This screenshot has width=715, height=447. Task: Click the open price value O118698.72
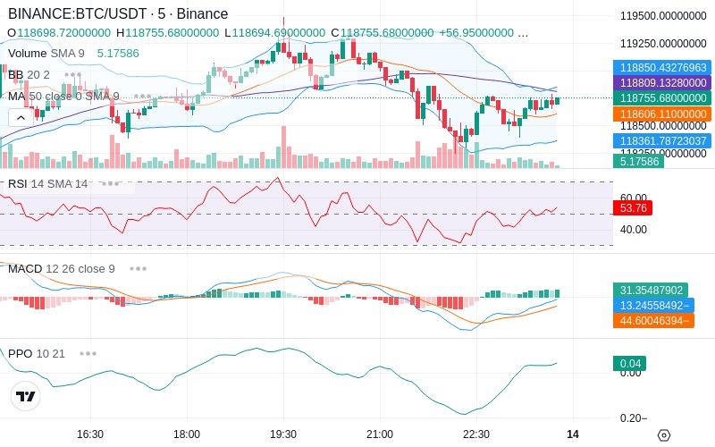tap(59, 33)
